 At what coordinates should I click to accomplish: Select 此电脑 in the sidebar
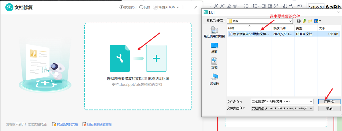214,79
